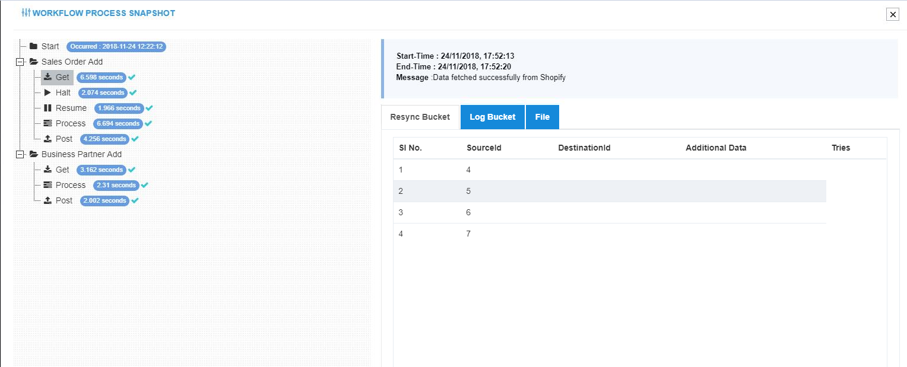907x367 pixels.
Task: Select table row with SourceId 5
Action: pos(609,192)
